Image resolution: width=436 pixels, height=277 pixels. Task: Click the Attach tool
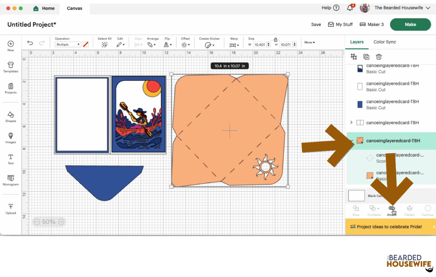tap(392, 211)
